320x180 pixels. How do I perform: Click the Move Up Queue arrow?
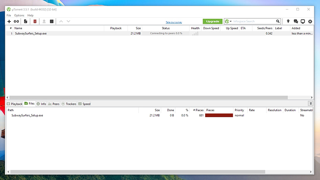pos(61,21)
